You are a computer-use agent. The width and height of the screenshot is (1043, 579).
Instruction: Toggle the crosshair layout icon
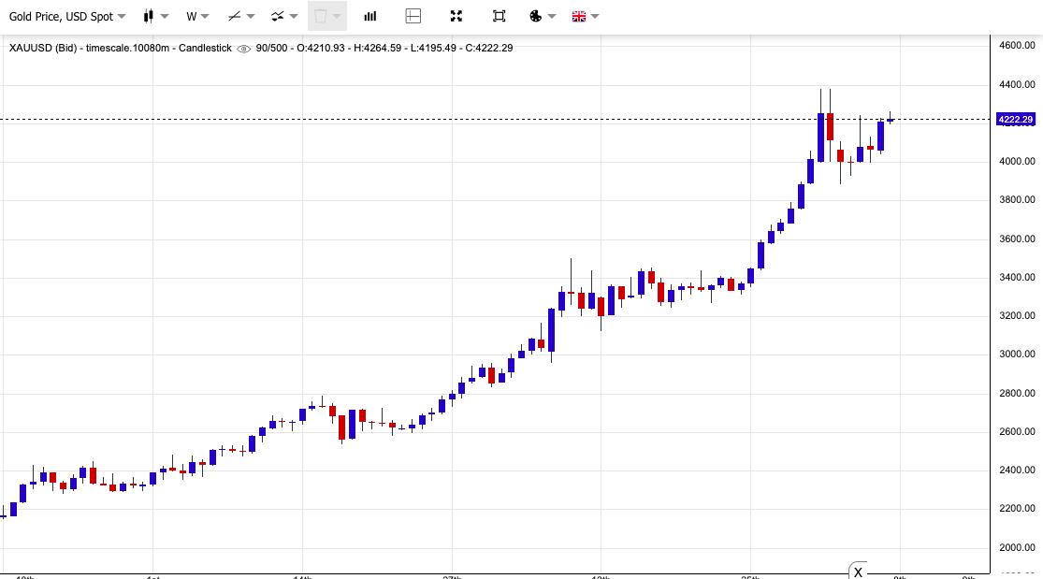pos(413,16)
